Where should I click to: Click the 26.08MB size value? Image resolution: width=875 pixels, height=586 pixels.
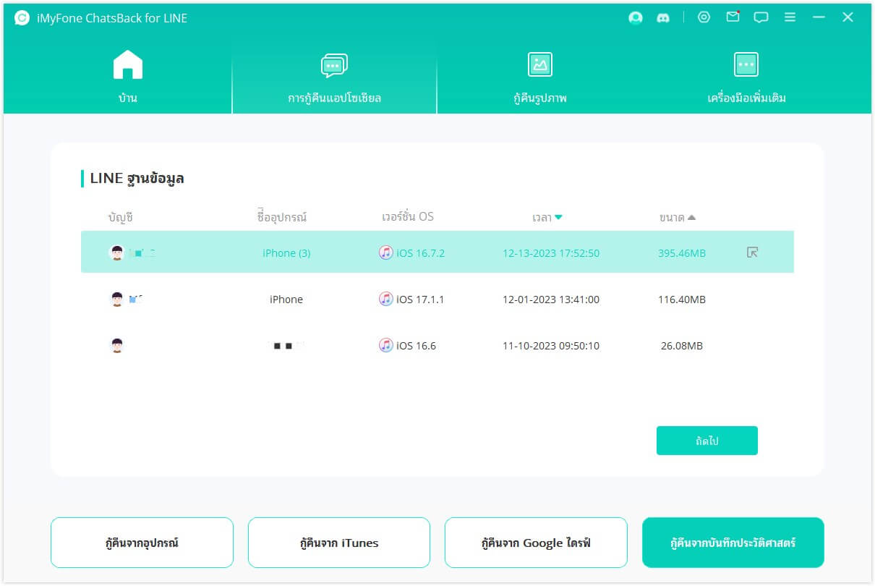(x=682, y=346)
